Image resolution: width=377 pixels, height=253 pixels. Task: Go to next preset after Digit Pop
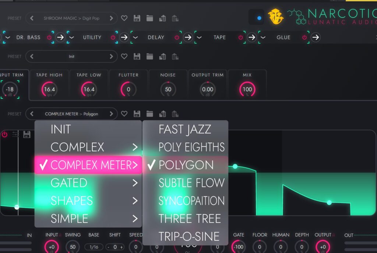point(111,18)
